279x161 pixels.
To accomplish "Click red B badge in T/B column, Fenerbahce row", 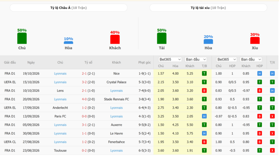I will pyautogui.click(x=204, y=142).
